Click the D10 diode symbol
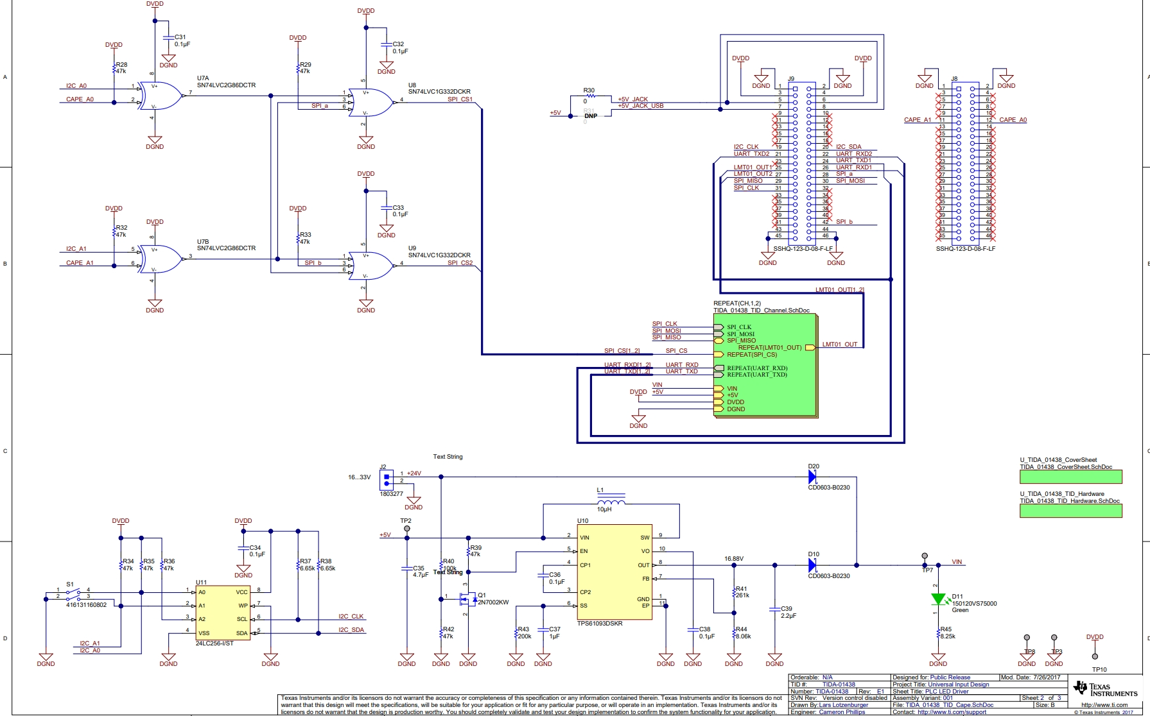The width and height of the screenshot is (1150, 716). (812, 565)
